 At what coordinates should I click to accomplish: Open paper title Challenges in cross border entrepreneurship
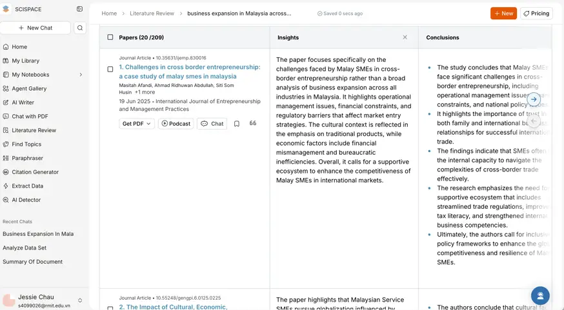click(x=190, y=72)
